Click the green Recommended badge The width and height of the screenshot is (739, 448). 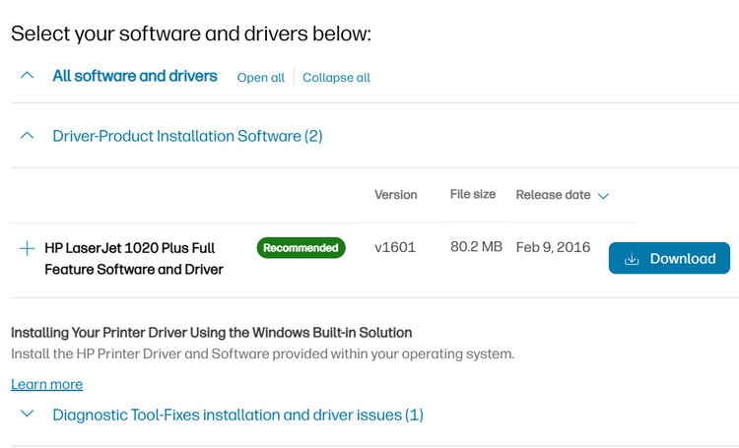click(x=302, y=248)
